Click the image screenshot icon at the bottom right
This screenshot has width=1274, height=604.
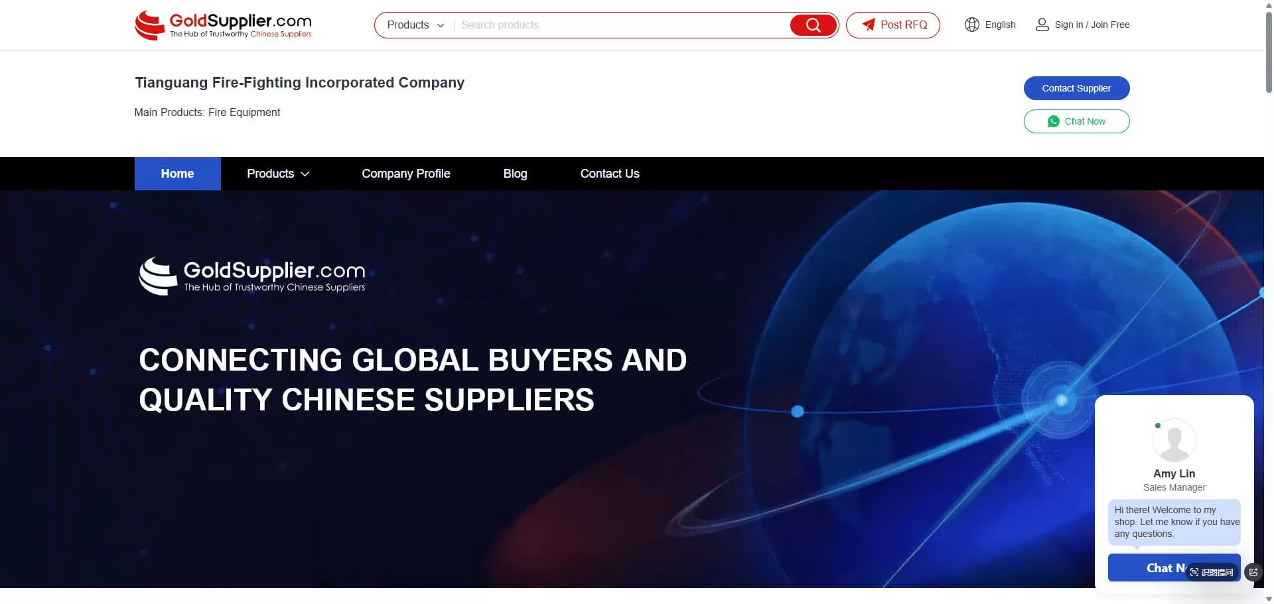pos(1253,572)
